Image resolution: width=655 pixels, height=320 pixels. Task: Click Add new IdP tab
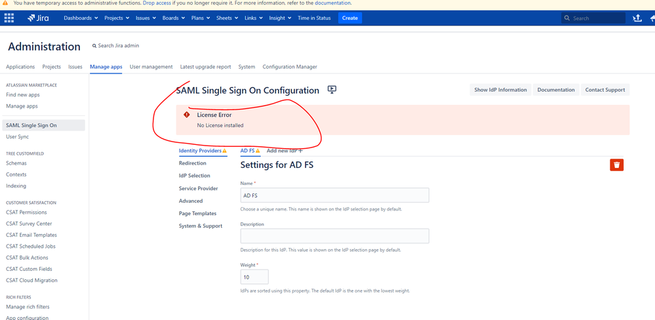(x=285, y=150)
